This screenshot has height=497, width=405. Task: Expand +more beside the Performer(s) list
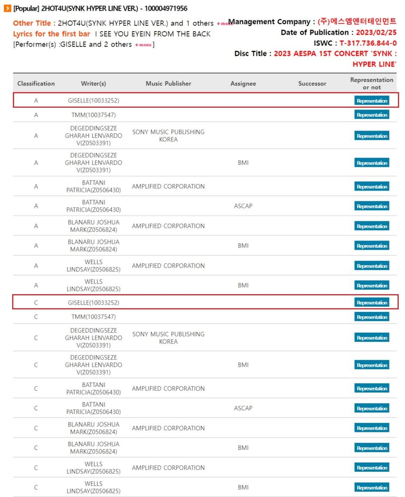click(x=143, y=45)
